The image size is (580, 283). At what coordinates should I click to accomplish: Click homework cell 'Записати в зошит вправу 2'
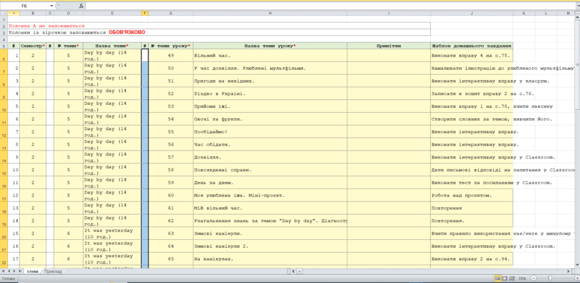(471, 94)
